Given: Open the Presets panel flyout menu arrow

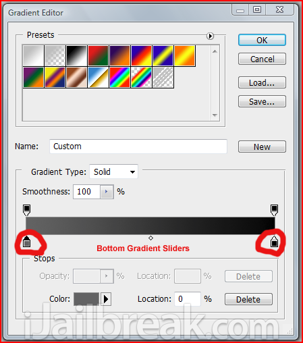Looking at the screenshot, I should click(210, 36).
